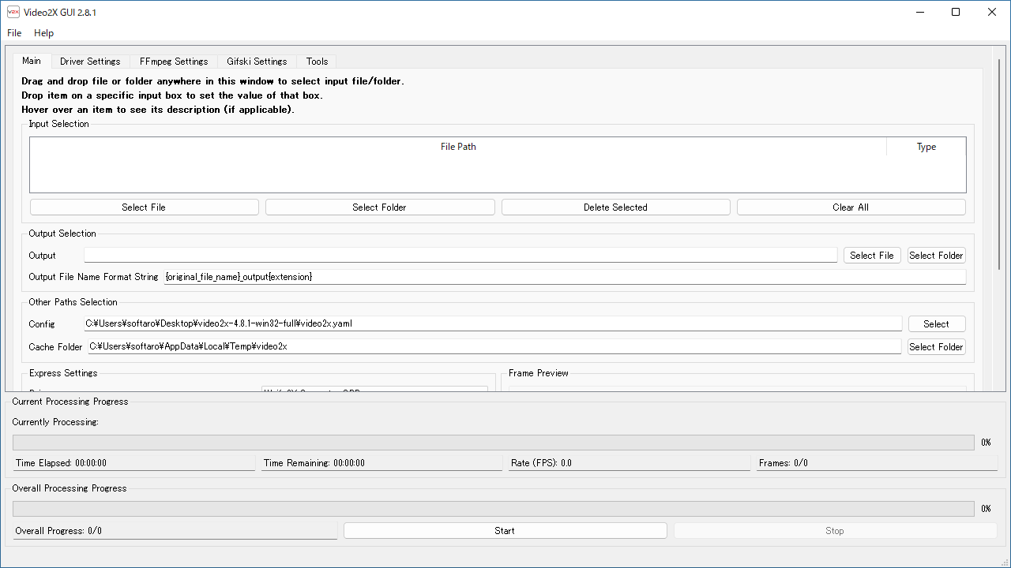Click the current processing progress bar

493,443
